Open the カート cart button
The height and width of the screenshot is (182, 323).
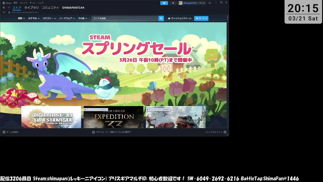click(x=201, y=18)
